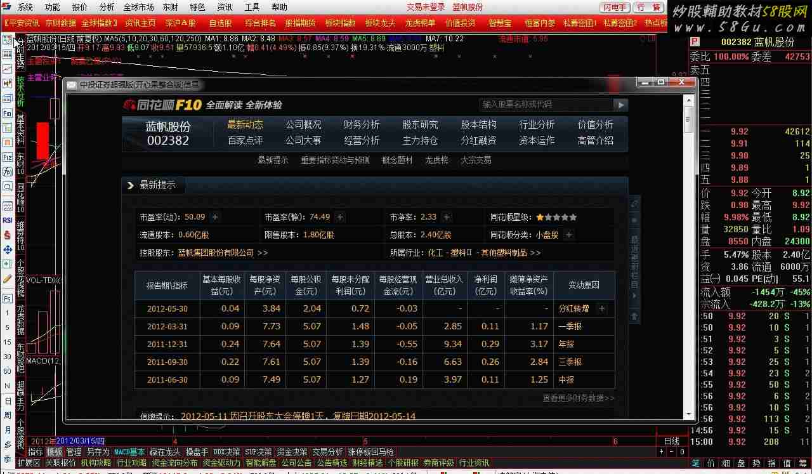This screenshot has width=812, height=474.
Task: Click the Fs icon in left toolbar
Action: click(8, 298)
